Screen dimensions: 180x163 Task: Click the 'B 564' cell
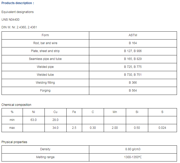[x=133, y=91]
